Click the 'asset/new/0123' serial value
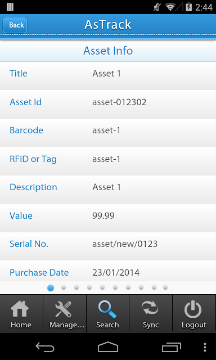 coord(125,244)
